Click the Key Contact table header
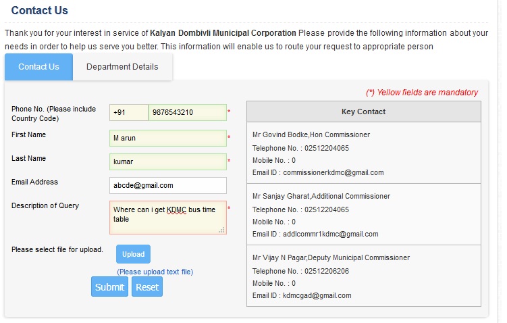The width and height of the screenshot is (507, 323). click(364, 111)
